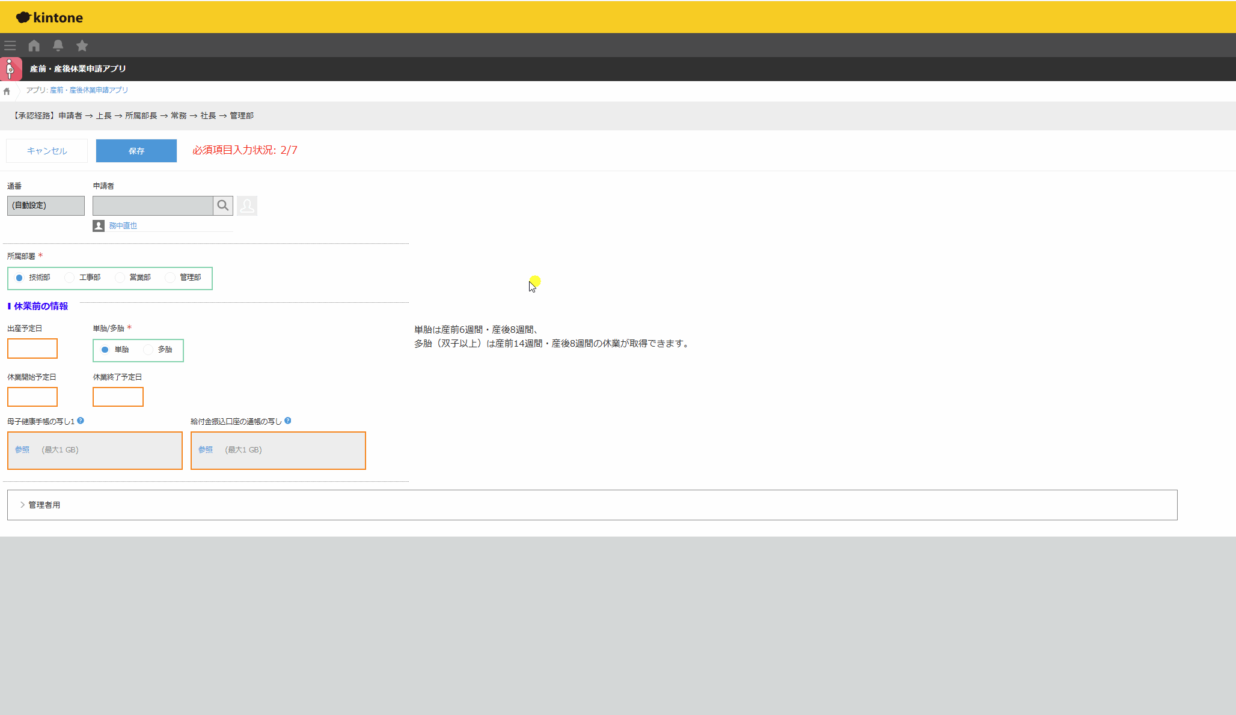Click the breadcrumb home icon
Image resolution: width=1236 pixels, height=715 pixels.
(x=7, y=91)
